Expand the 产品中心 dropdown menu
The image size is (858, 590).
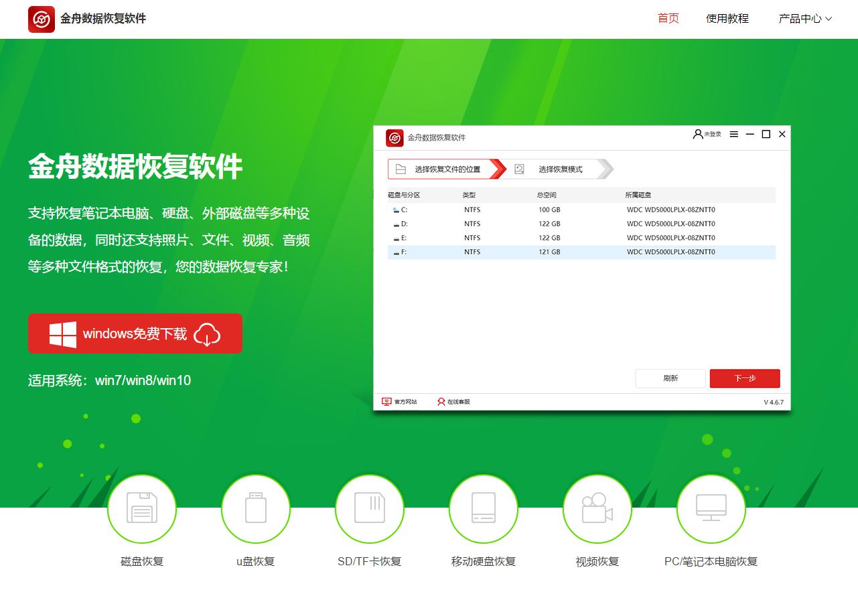pos(804,19)
